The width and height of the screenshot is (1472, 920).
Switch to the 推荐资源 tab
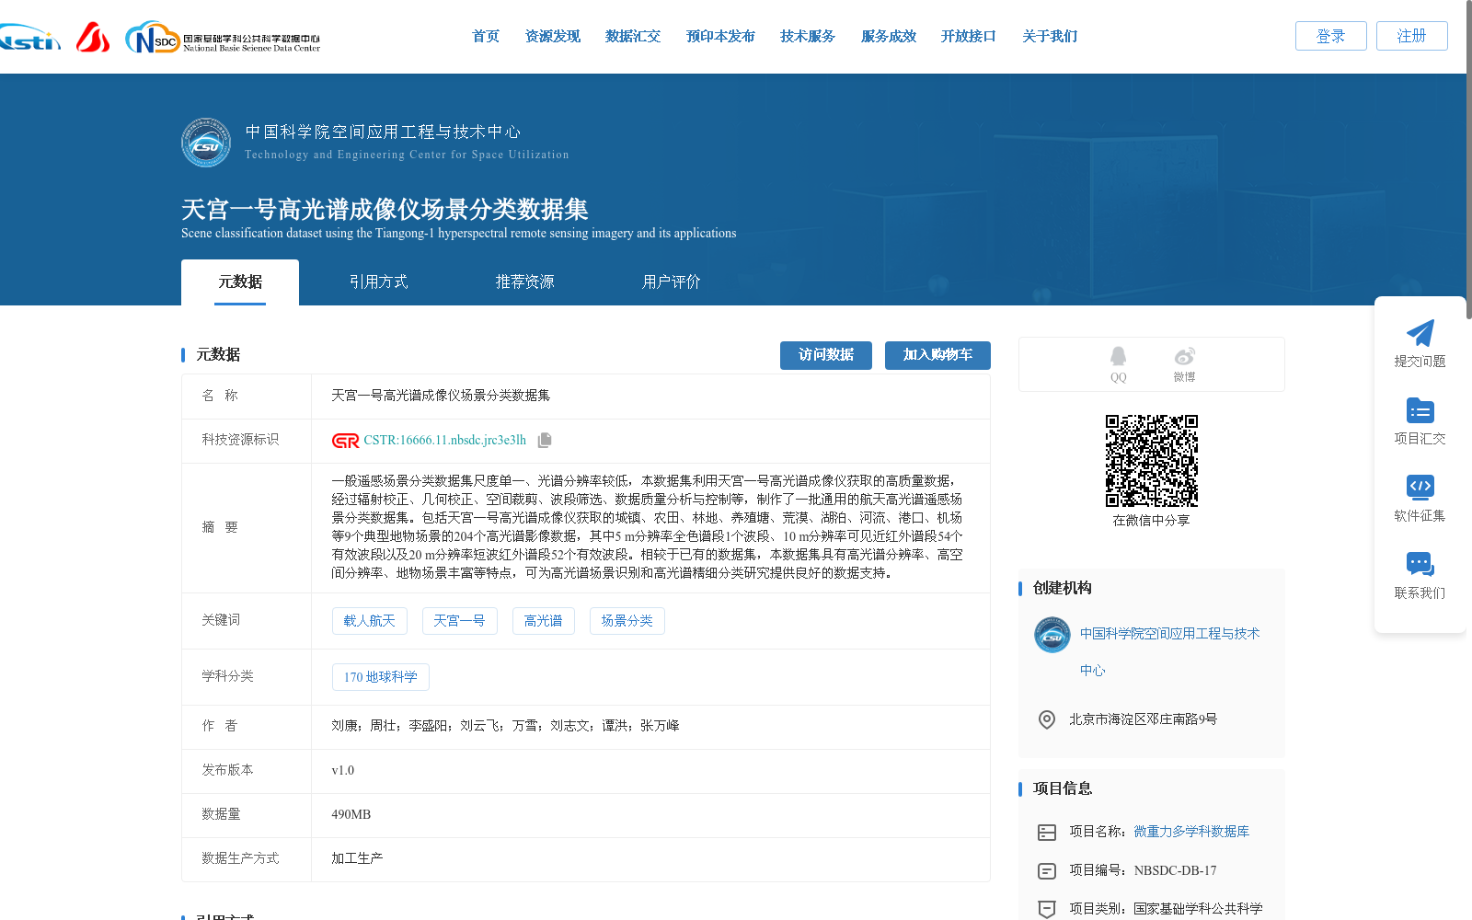click(525, 282)
